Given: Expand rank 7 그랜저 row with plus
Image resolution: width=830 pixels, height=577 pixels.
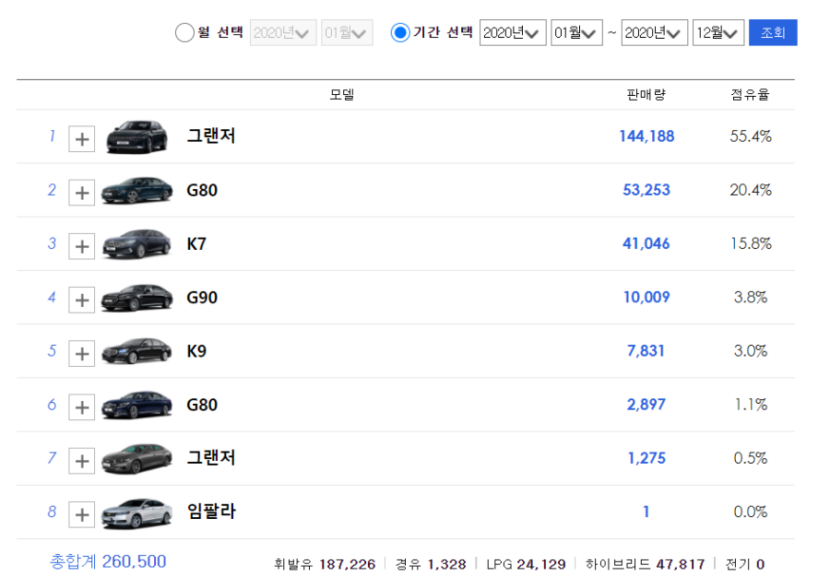Looking at the screenshot, I should point(81,461).
